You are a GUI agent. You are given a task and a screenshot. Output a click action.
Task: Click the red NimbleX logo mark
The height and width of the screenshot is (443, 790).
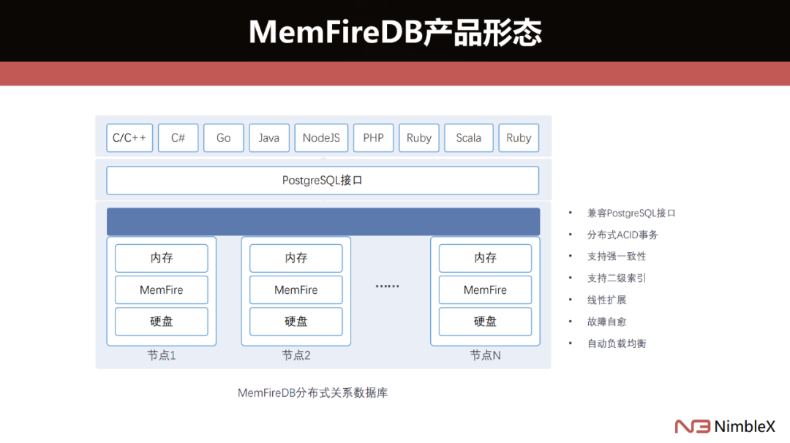click(692, 426)
